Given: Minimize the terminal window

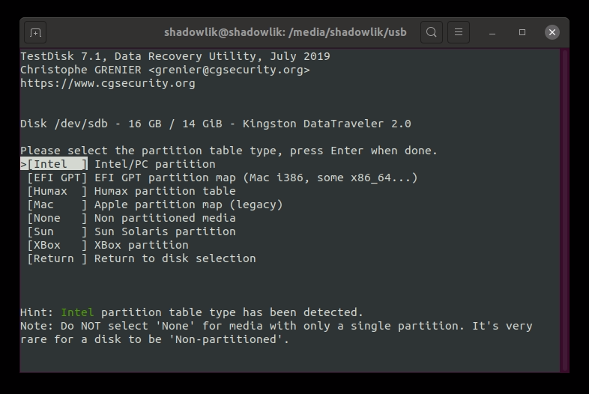Looking at the screenshot, I should coord(492,32).
